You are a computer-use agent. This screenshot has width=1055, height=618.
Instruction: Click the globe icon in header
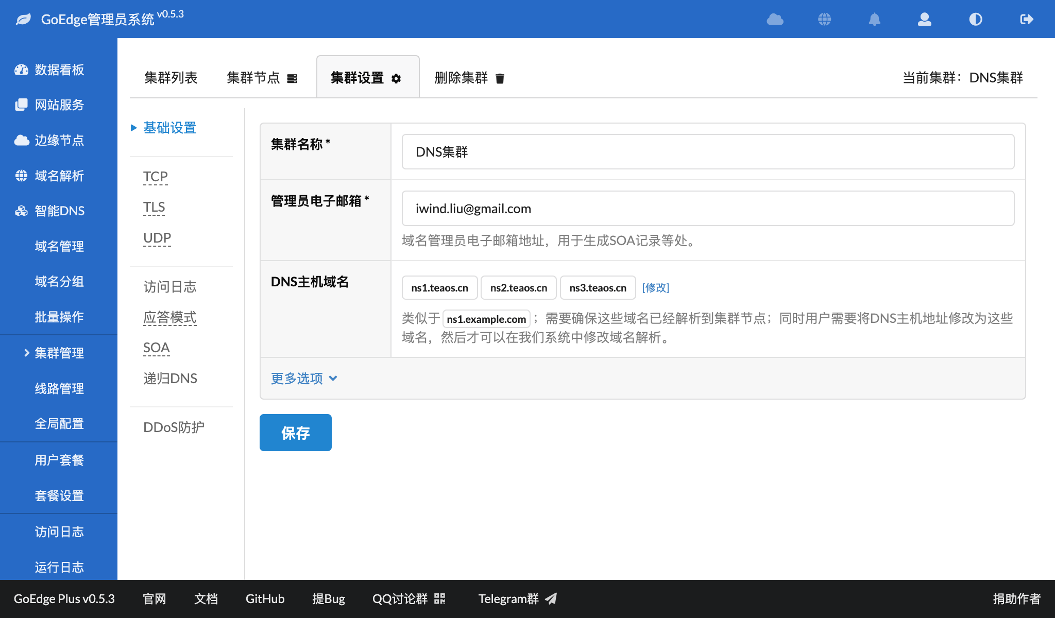(825, 20)
